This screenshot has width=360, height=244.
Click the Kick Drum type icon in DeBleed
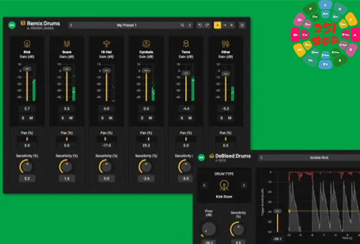point(224,186)
